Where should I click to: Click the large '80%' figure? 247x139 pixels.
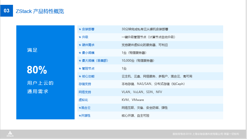click(x=37, y=70)
